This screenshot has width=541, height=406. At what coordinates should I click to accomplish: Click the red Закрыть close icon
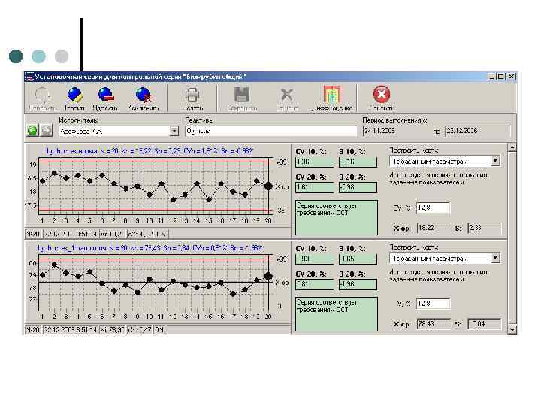(382, 94)
